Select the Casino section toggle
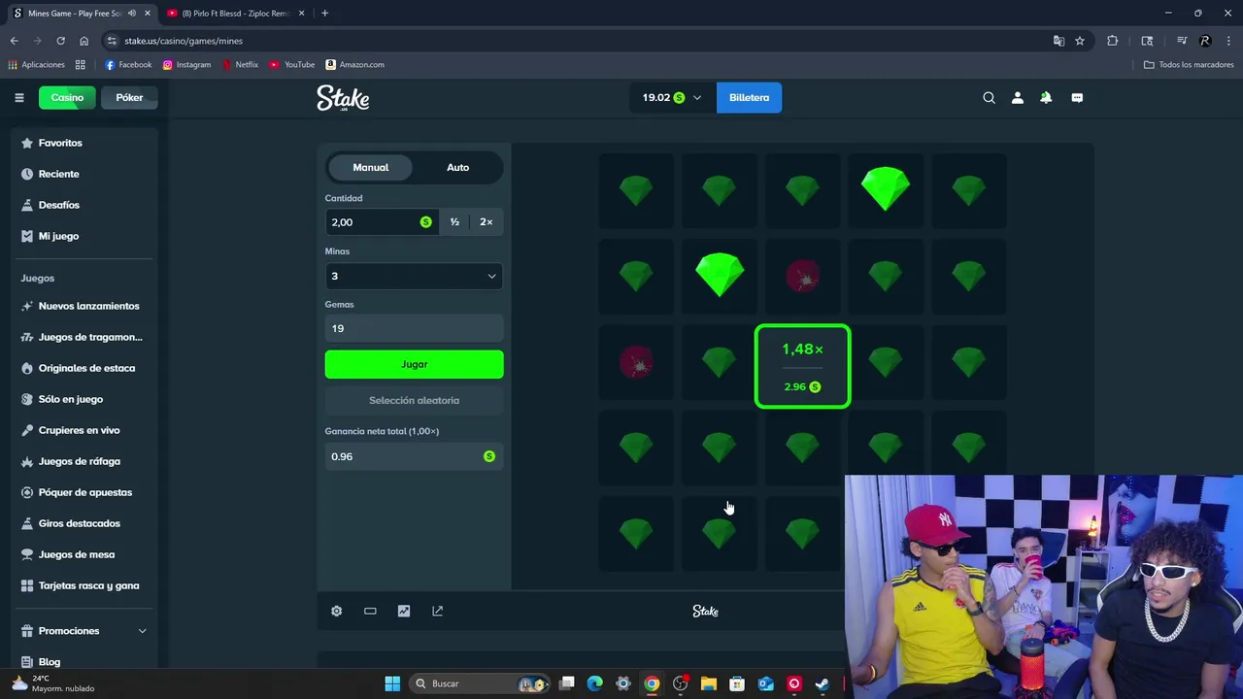The width and height of the screenshot is (1243, 699). [67, 97]
